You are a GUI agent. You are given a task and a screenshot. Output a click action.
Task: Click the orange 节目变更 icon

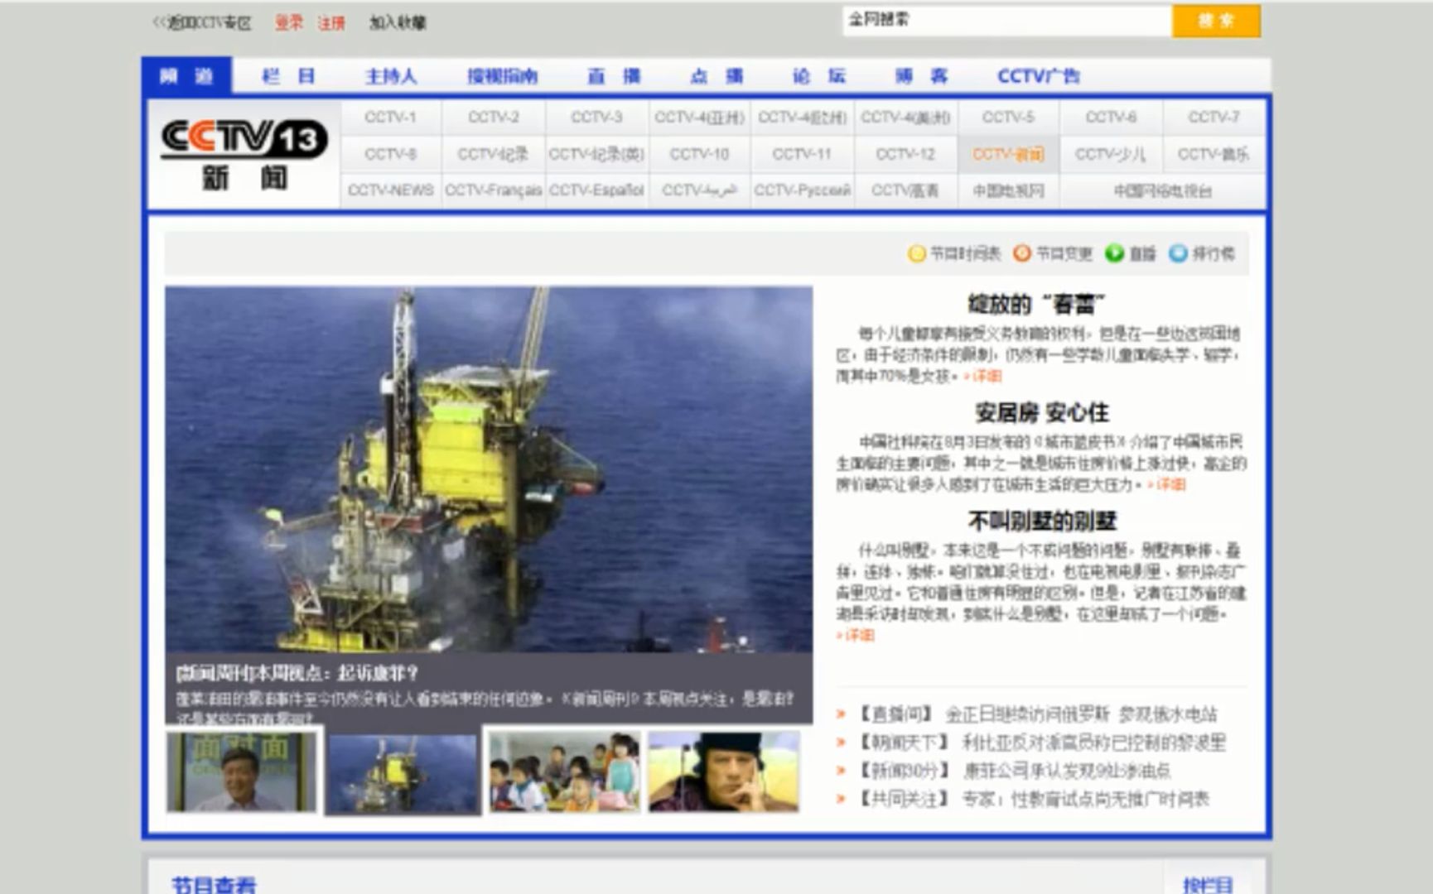1022,253
